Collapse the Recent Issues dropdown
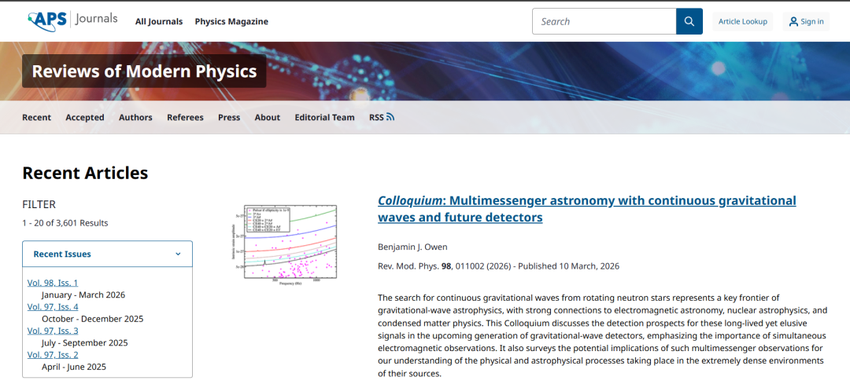The image size is (850, 388). (178, 254)
